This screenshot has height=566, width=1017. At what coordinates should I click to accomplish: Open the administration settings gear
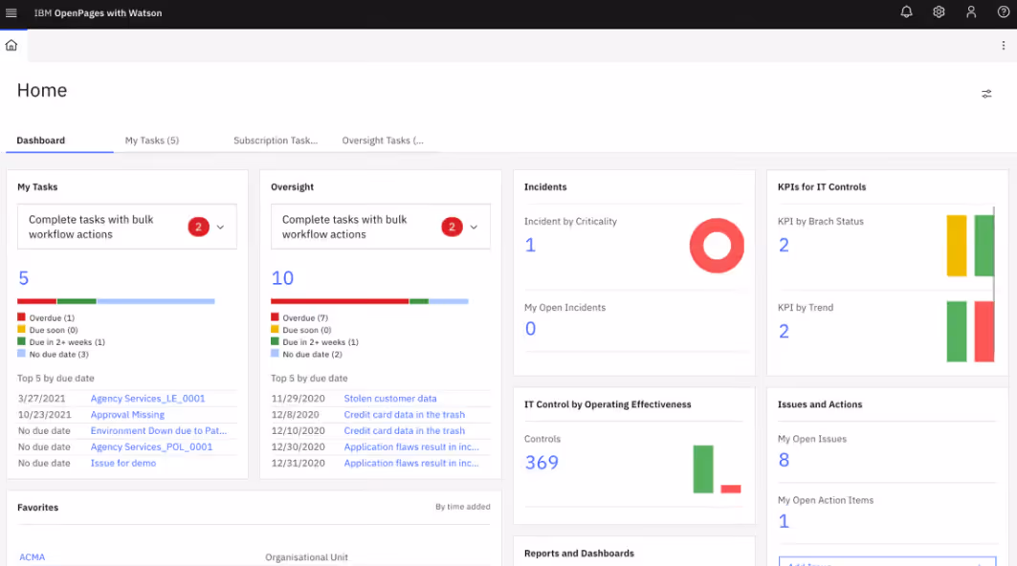tap(939, 12)
